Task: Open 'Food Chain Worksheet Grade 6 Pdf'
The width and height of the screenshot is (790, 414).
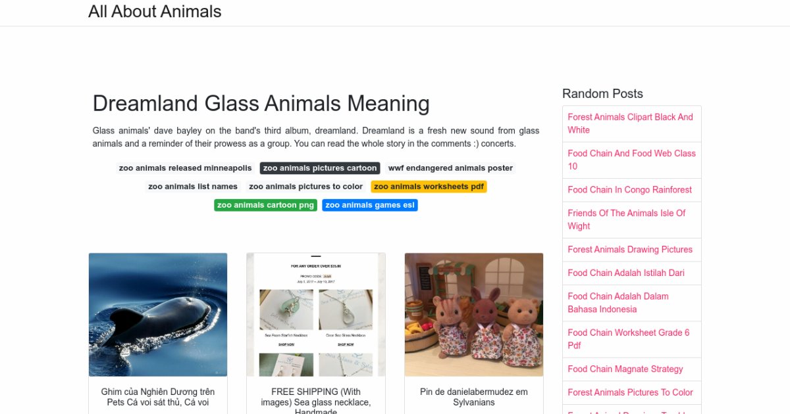Action: pos(629,339)
